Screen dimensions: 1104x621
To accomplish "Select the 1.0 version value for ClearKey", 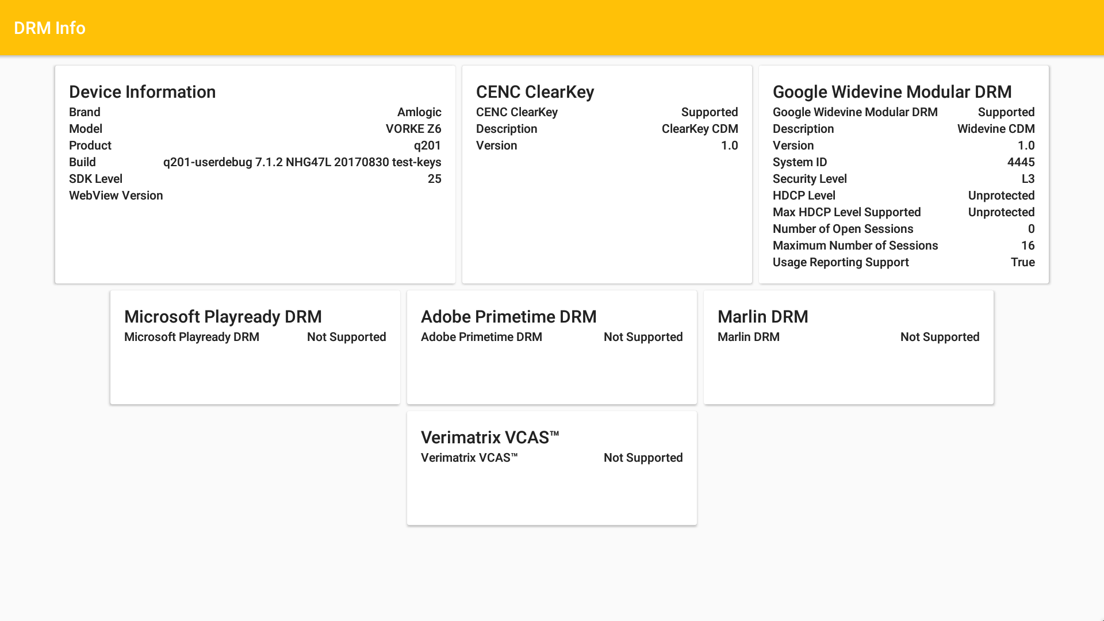I will [x=730, y=145].
